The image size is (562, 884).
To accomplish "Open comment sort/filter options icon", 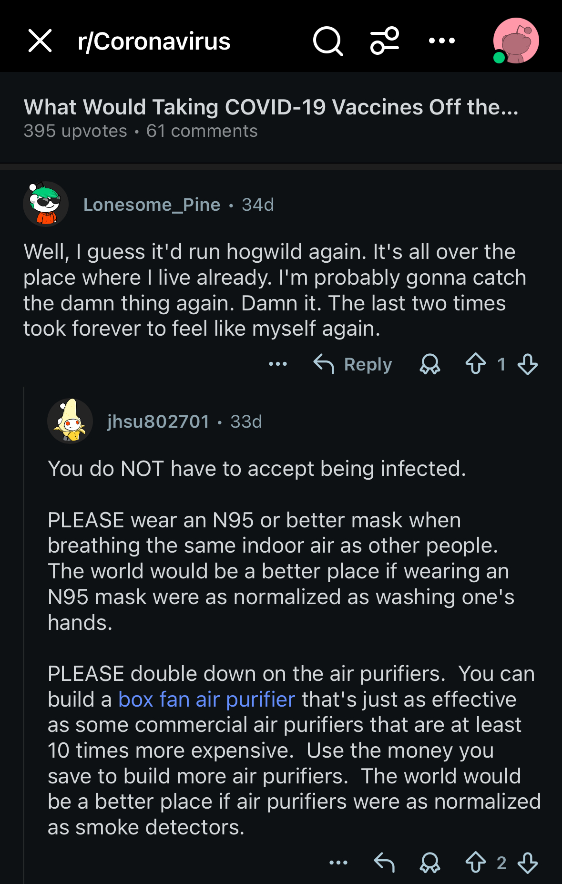I will 385,41.
